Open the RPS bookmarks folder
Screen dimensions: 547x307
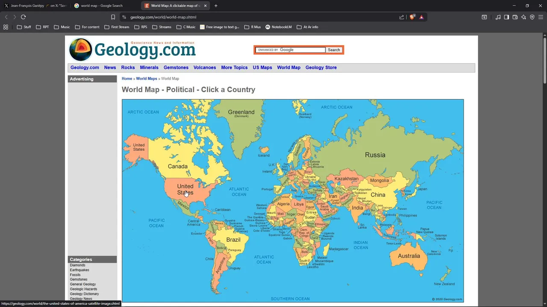tap(141, 27)
